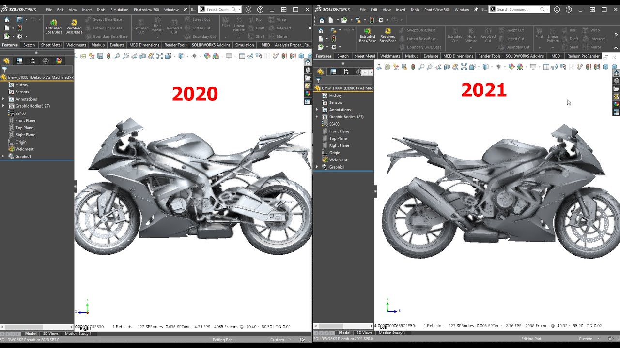Screen dimensions: 620x348
Task: Click Revolved Boss/Base in the 2020 window
Action: (74, 27)
